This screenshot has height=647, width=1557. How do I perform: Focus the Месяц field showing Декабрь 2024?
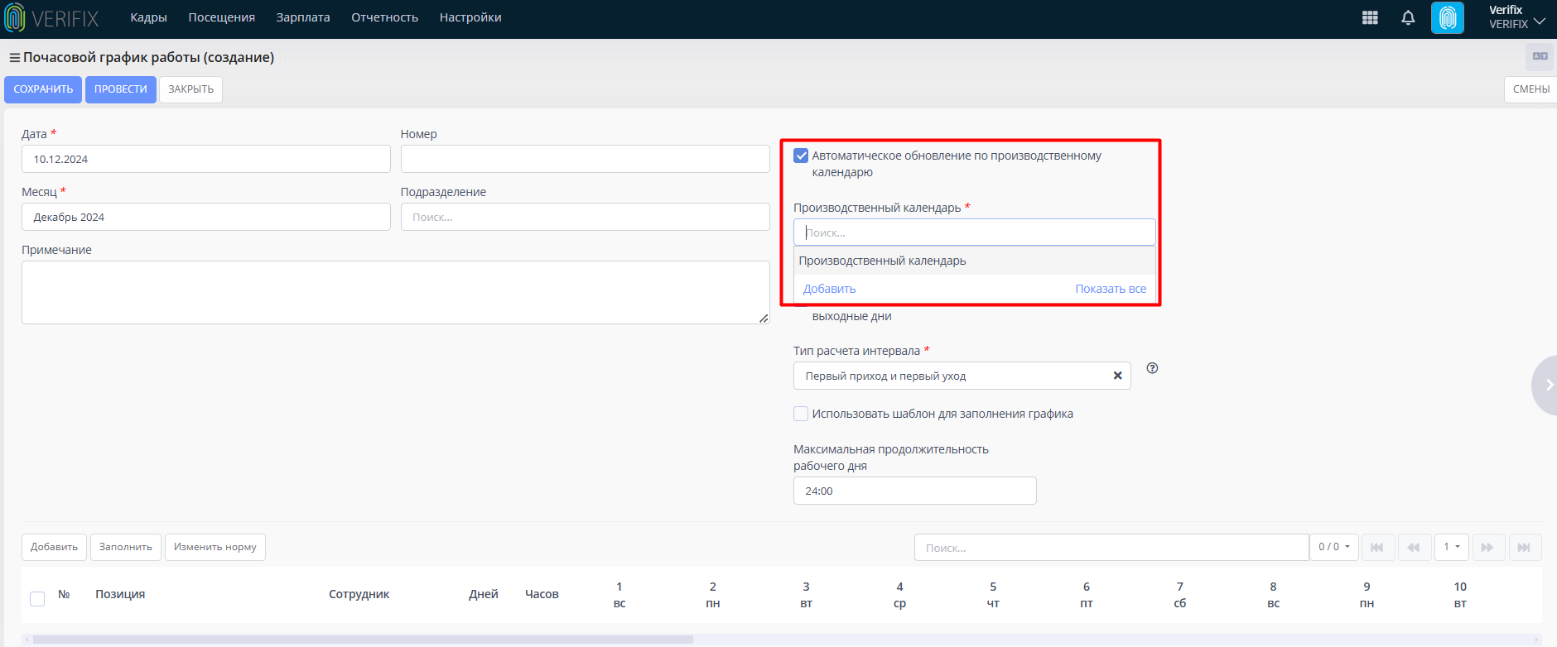pyautogui.click(x=205, y=217)
